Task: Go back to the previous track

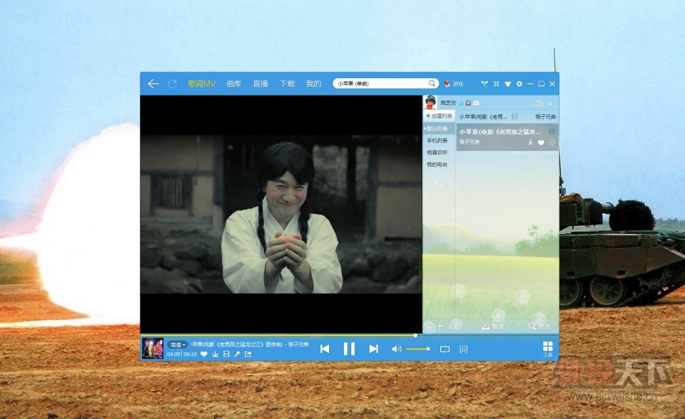Action: (x=324, y=349)
